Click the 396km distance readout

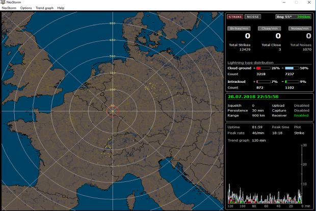(303, 17)
